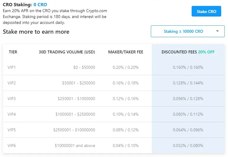This screenshot has width=228, height=157.
Task: Click the 0.10% / 0.14% fee cell
Action: coord(126,114)
